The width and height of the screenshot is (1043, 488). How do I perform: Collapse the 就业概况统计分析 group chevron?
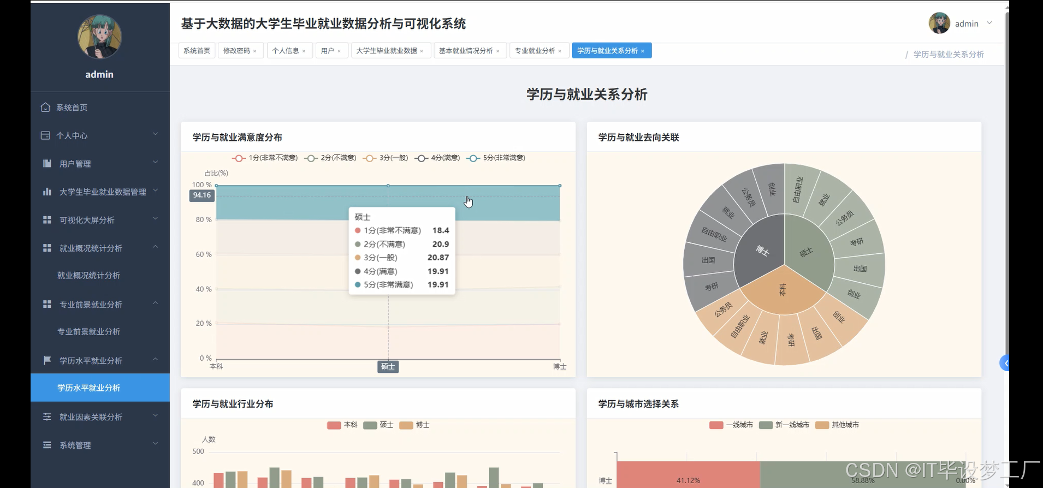click(156, 247)
